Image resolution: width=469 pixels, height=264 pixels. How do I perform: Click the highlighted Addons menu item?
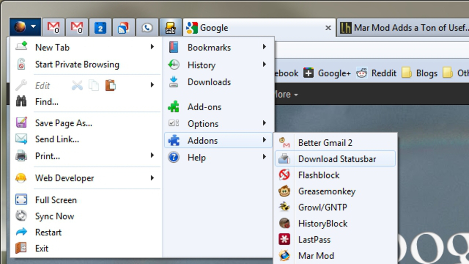pyautogui.click(x=218, y=140)
